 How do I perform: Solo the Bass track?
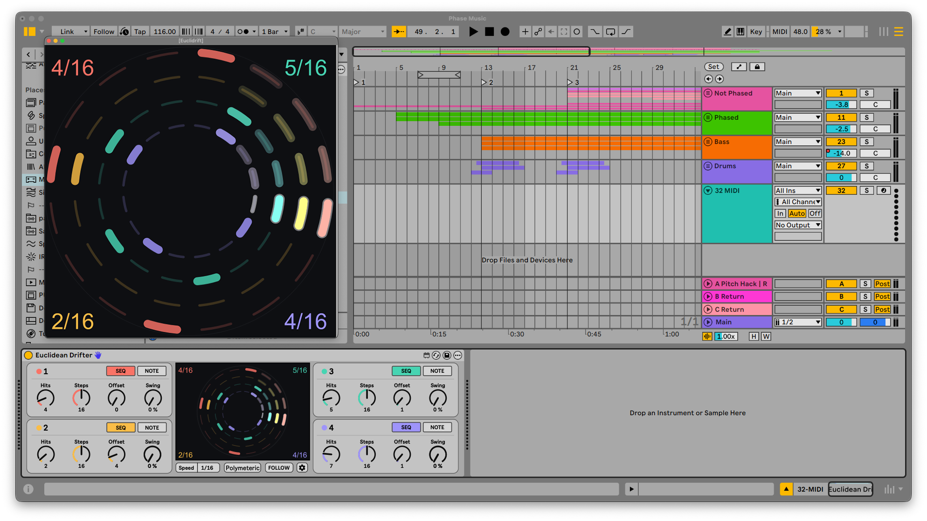pos(867,142)
